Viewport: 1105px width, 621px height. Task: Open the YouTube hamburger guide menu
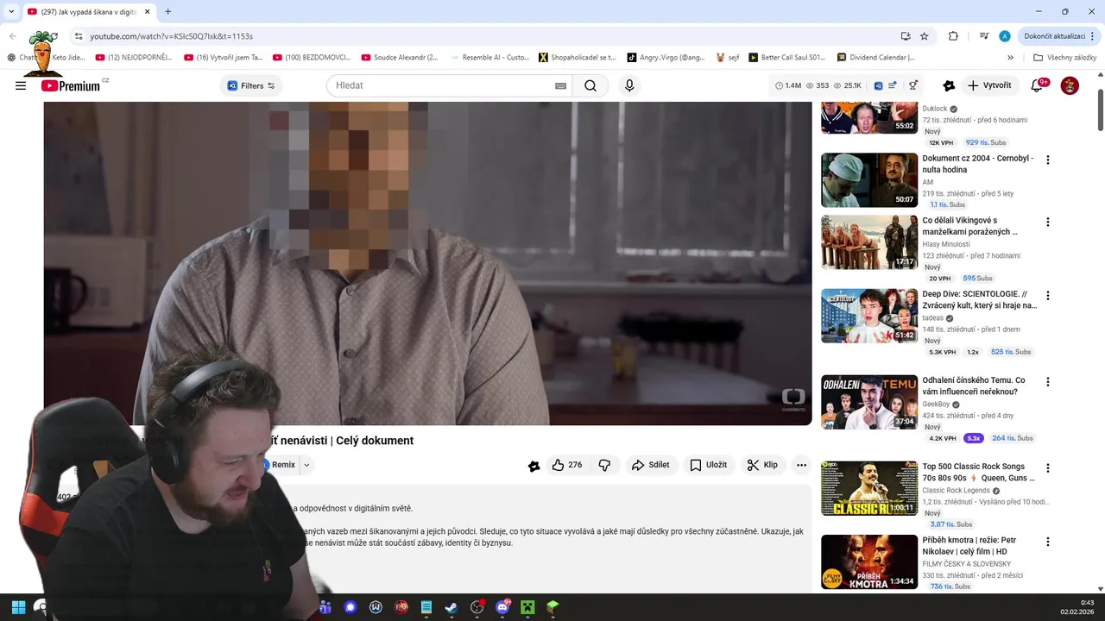(21, 85)
